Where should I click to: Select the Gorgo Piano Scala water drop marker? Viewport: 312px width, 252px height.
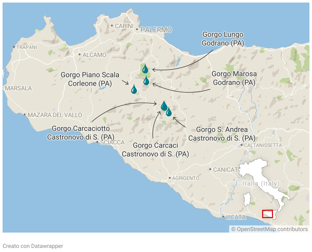[134, 89]
